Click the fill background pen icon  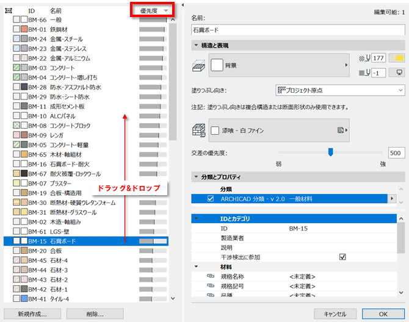point(364,73)
